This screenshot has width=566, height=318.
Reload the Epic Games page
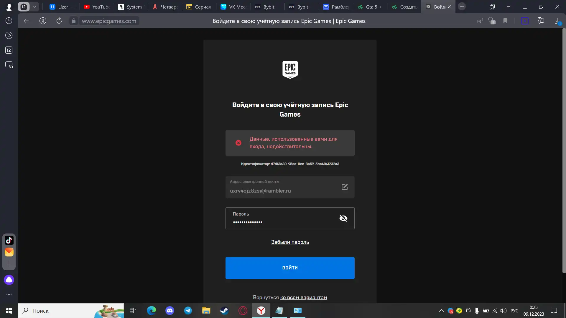[59, 21]
